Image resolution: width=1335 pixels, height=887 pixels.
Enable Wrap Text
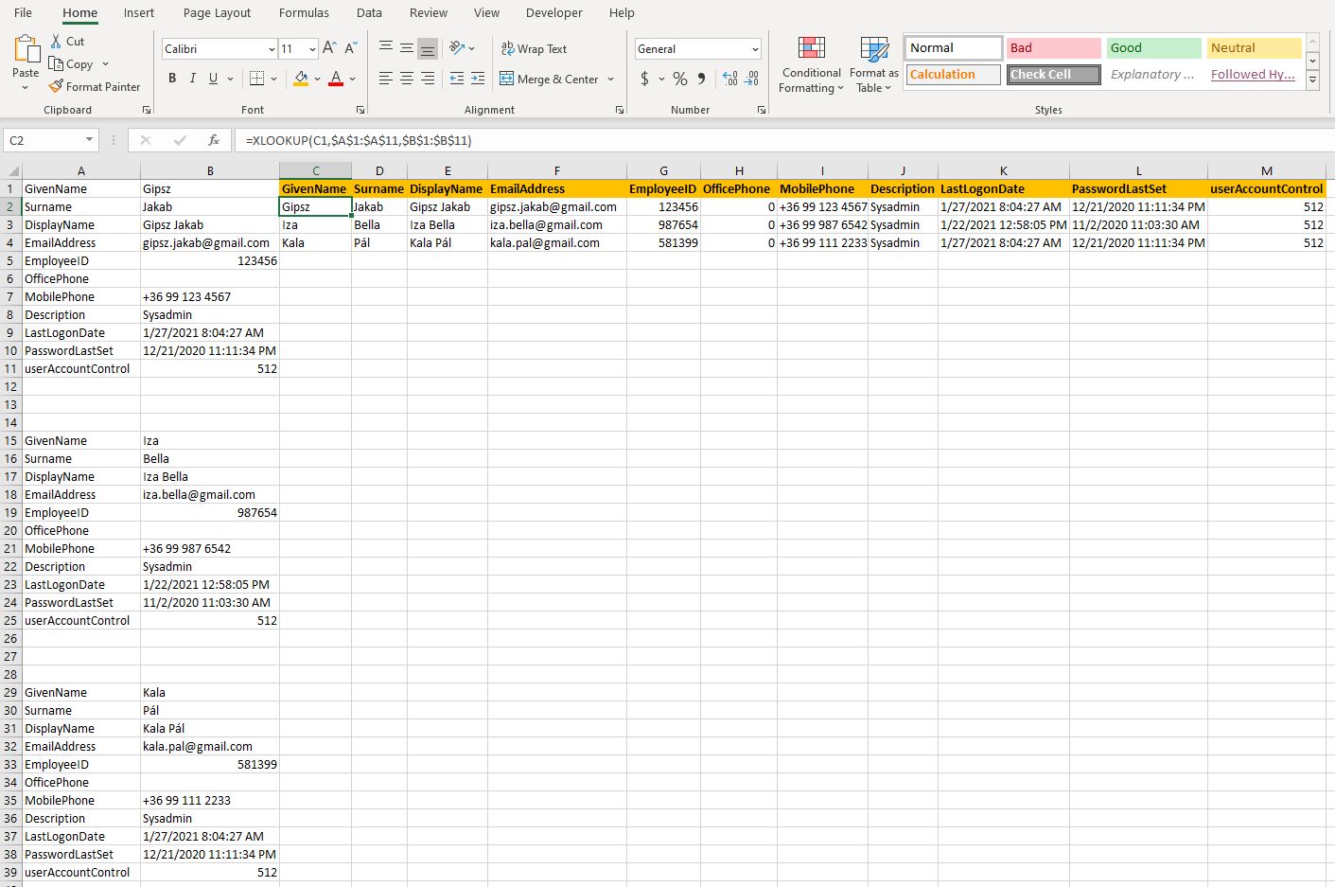534,48
